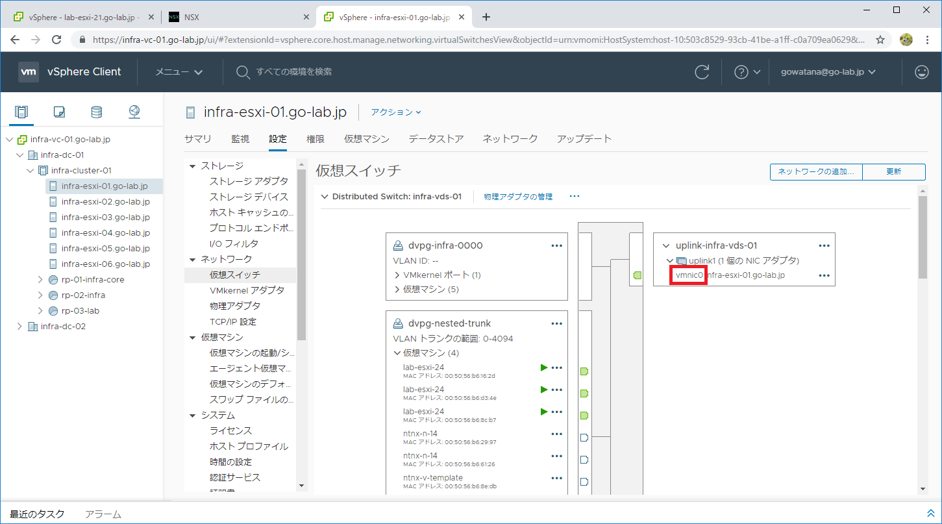Switch to the データストア tab
942x524 pixels.
(436, 138)
